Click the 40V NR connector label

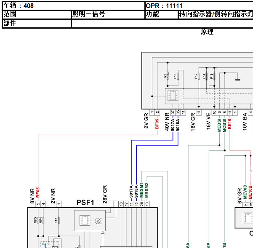(x=167, y=122)
